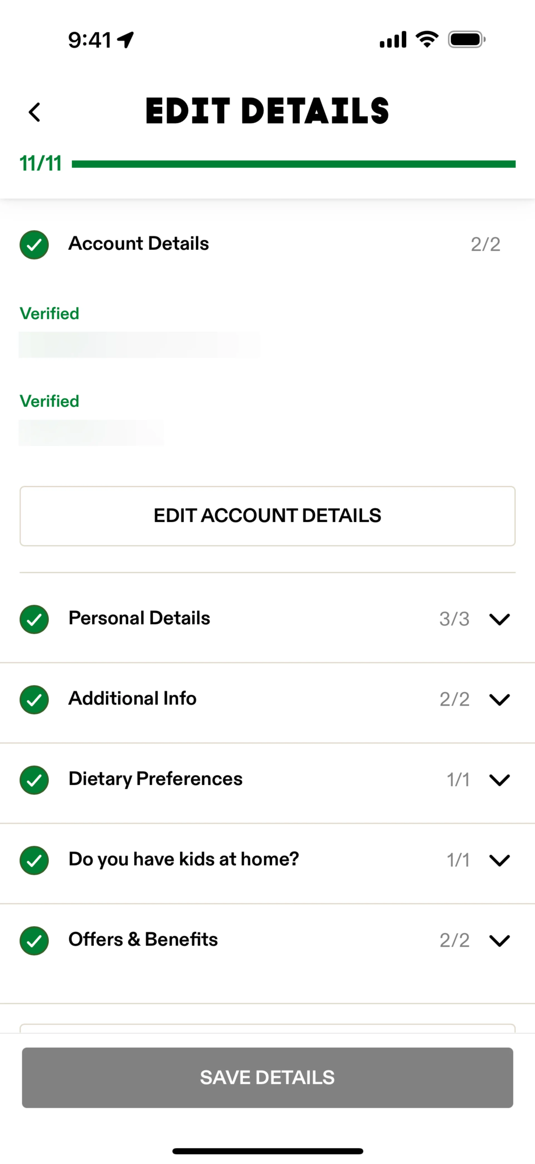535x1164 pixels.
Task: Tap the green checkmark beside Account Details
Action: (34, 244)
